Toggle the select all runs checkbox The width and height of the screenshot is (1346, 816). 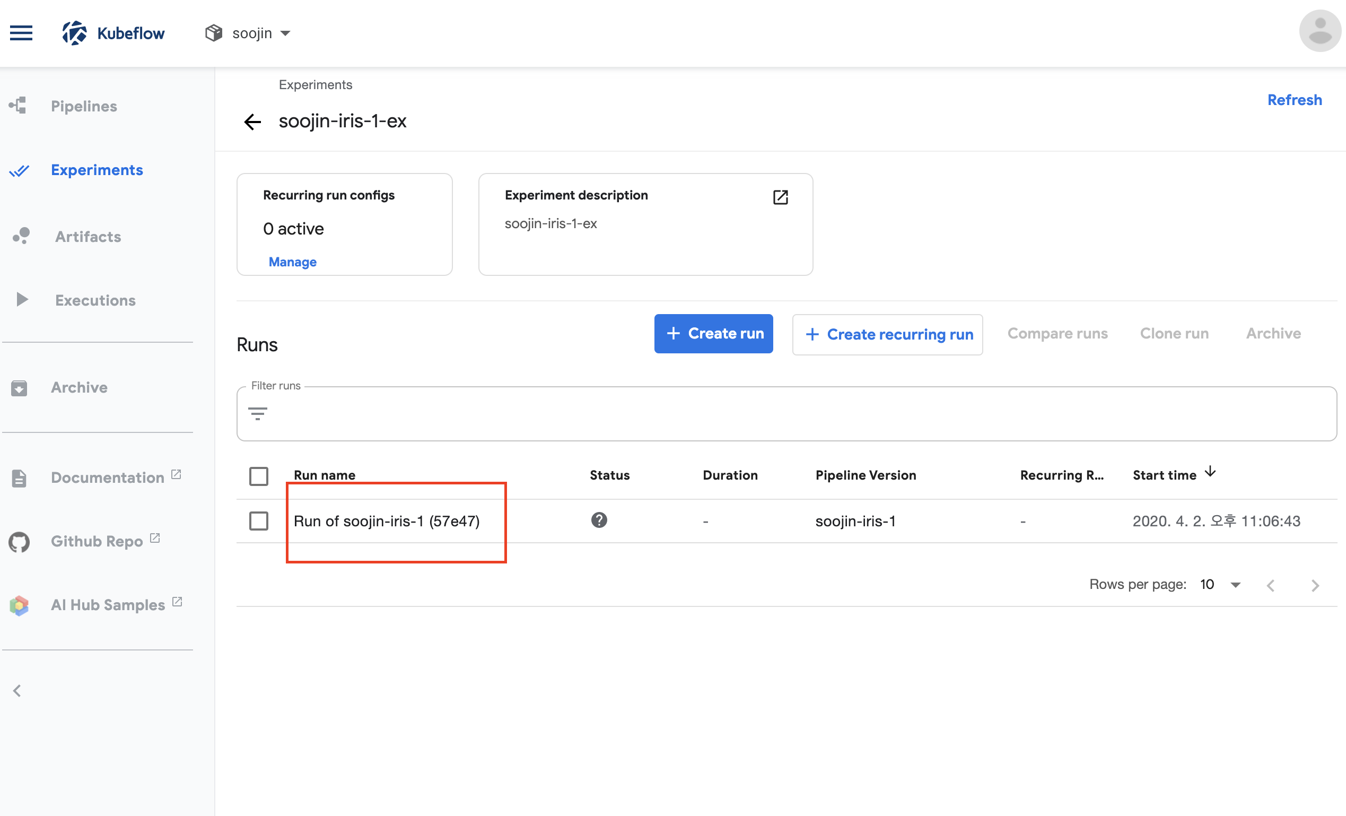[x=258, y=475]
